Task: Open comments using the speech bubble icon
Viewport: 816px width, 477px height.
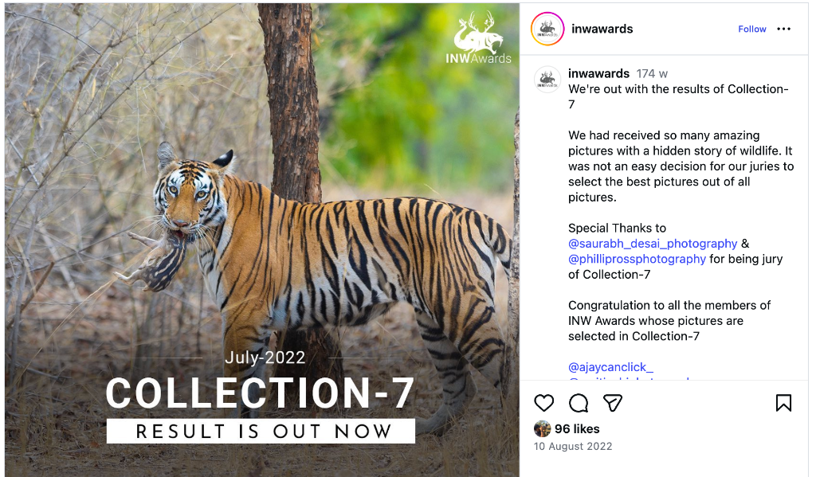Action: coord(579,403)
